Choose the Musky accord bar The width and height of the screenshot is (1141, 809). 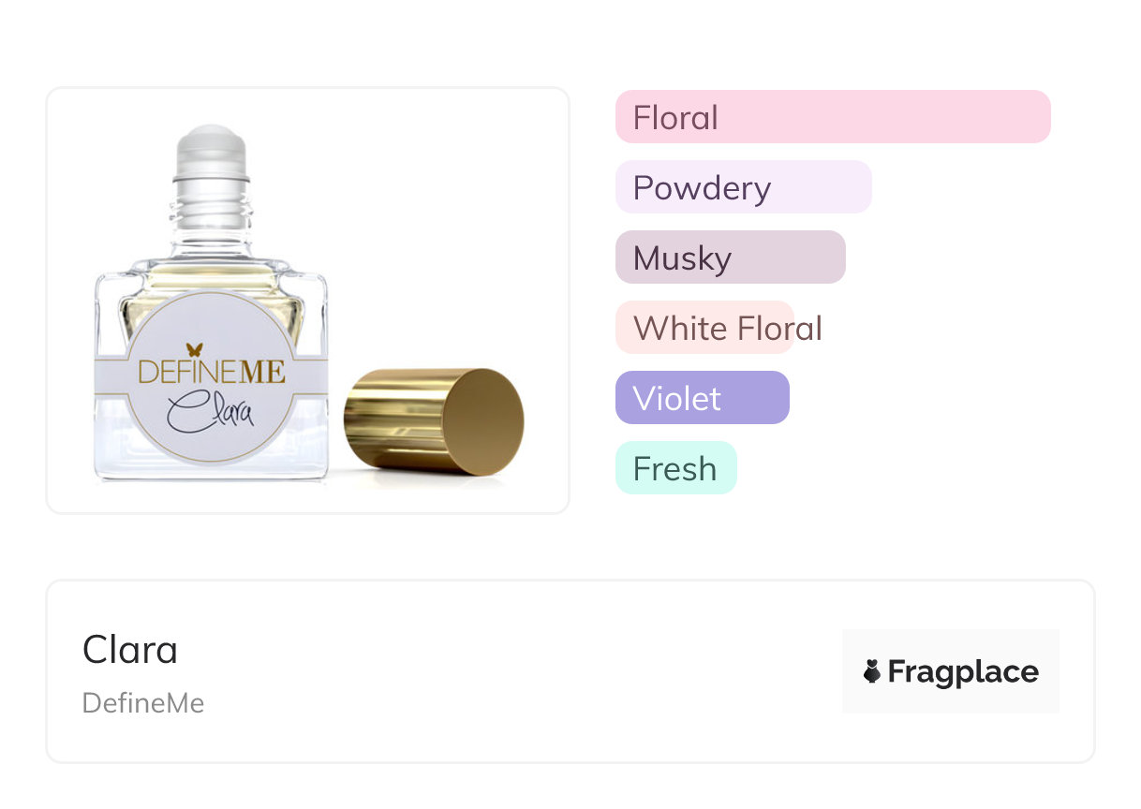[730, 257]
